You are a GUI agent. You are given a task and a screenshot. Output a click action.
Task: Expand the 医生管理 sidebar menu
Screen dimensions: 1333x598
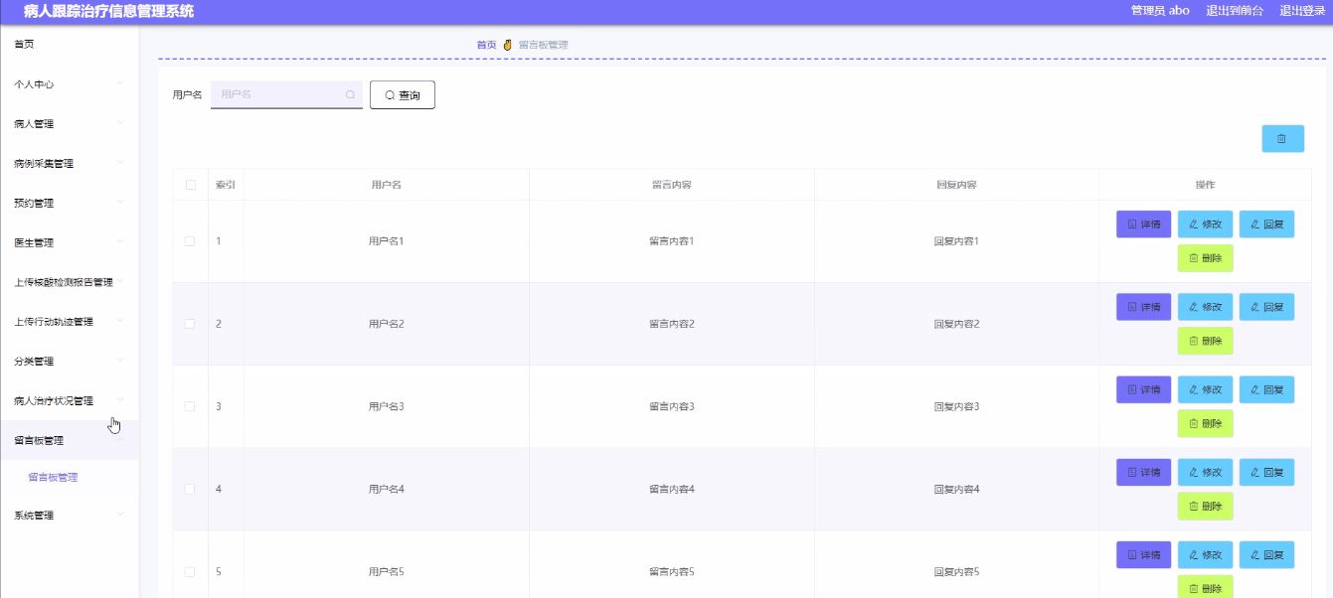pos(70,242)
